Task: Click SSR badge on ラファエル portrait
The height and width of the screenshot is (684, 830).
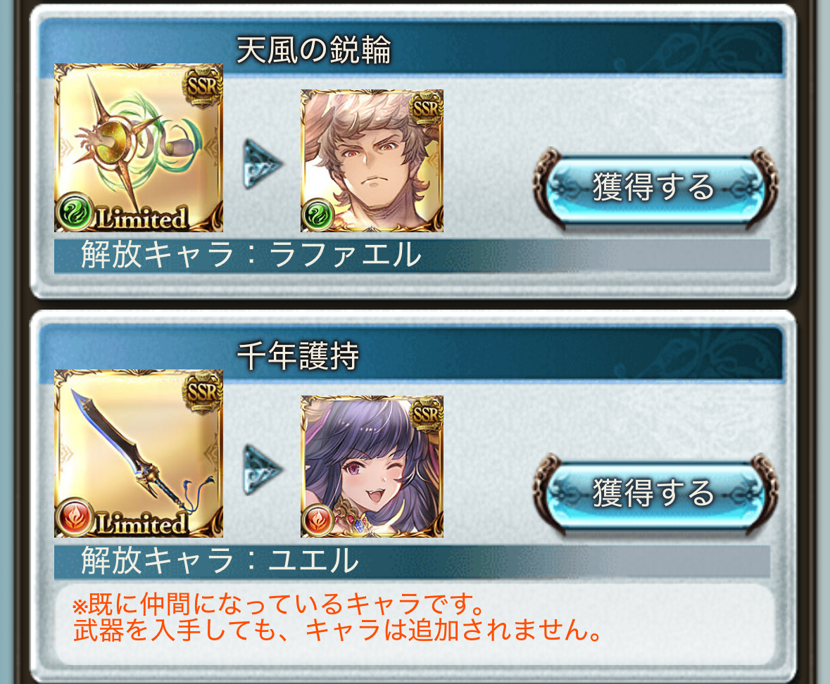Action: 426,108
